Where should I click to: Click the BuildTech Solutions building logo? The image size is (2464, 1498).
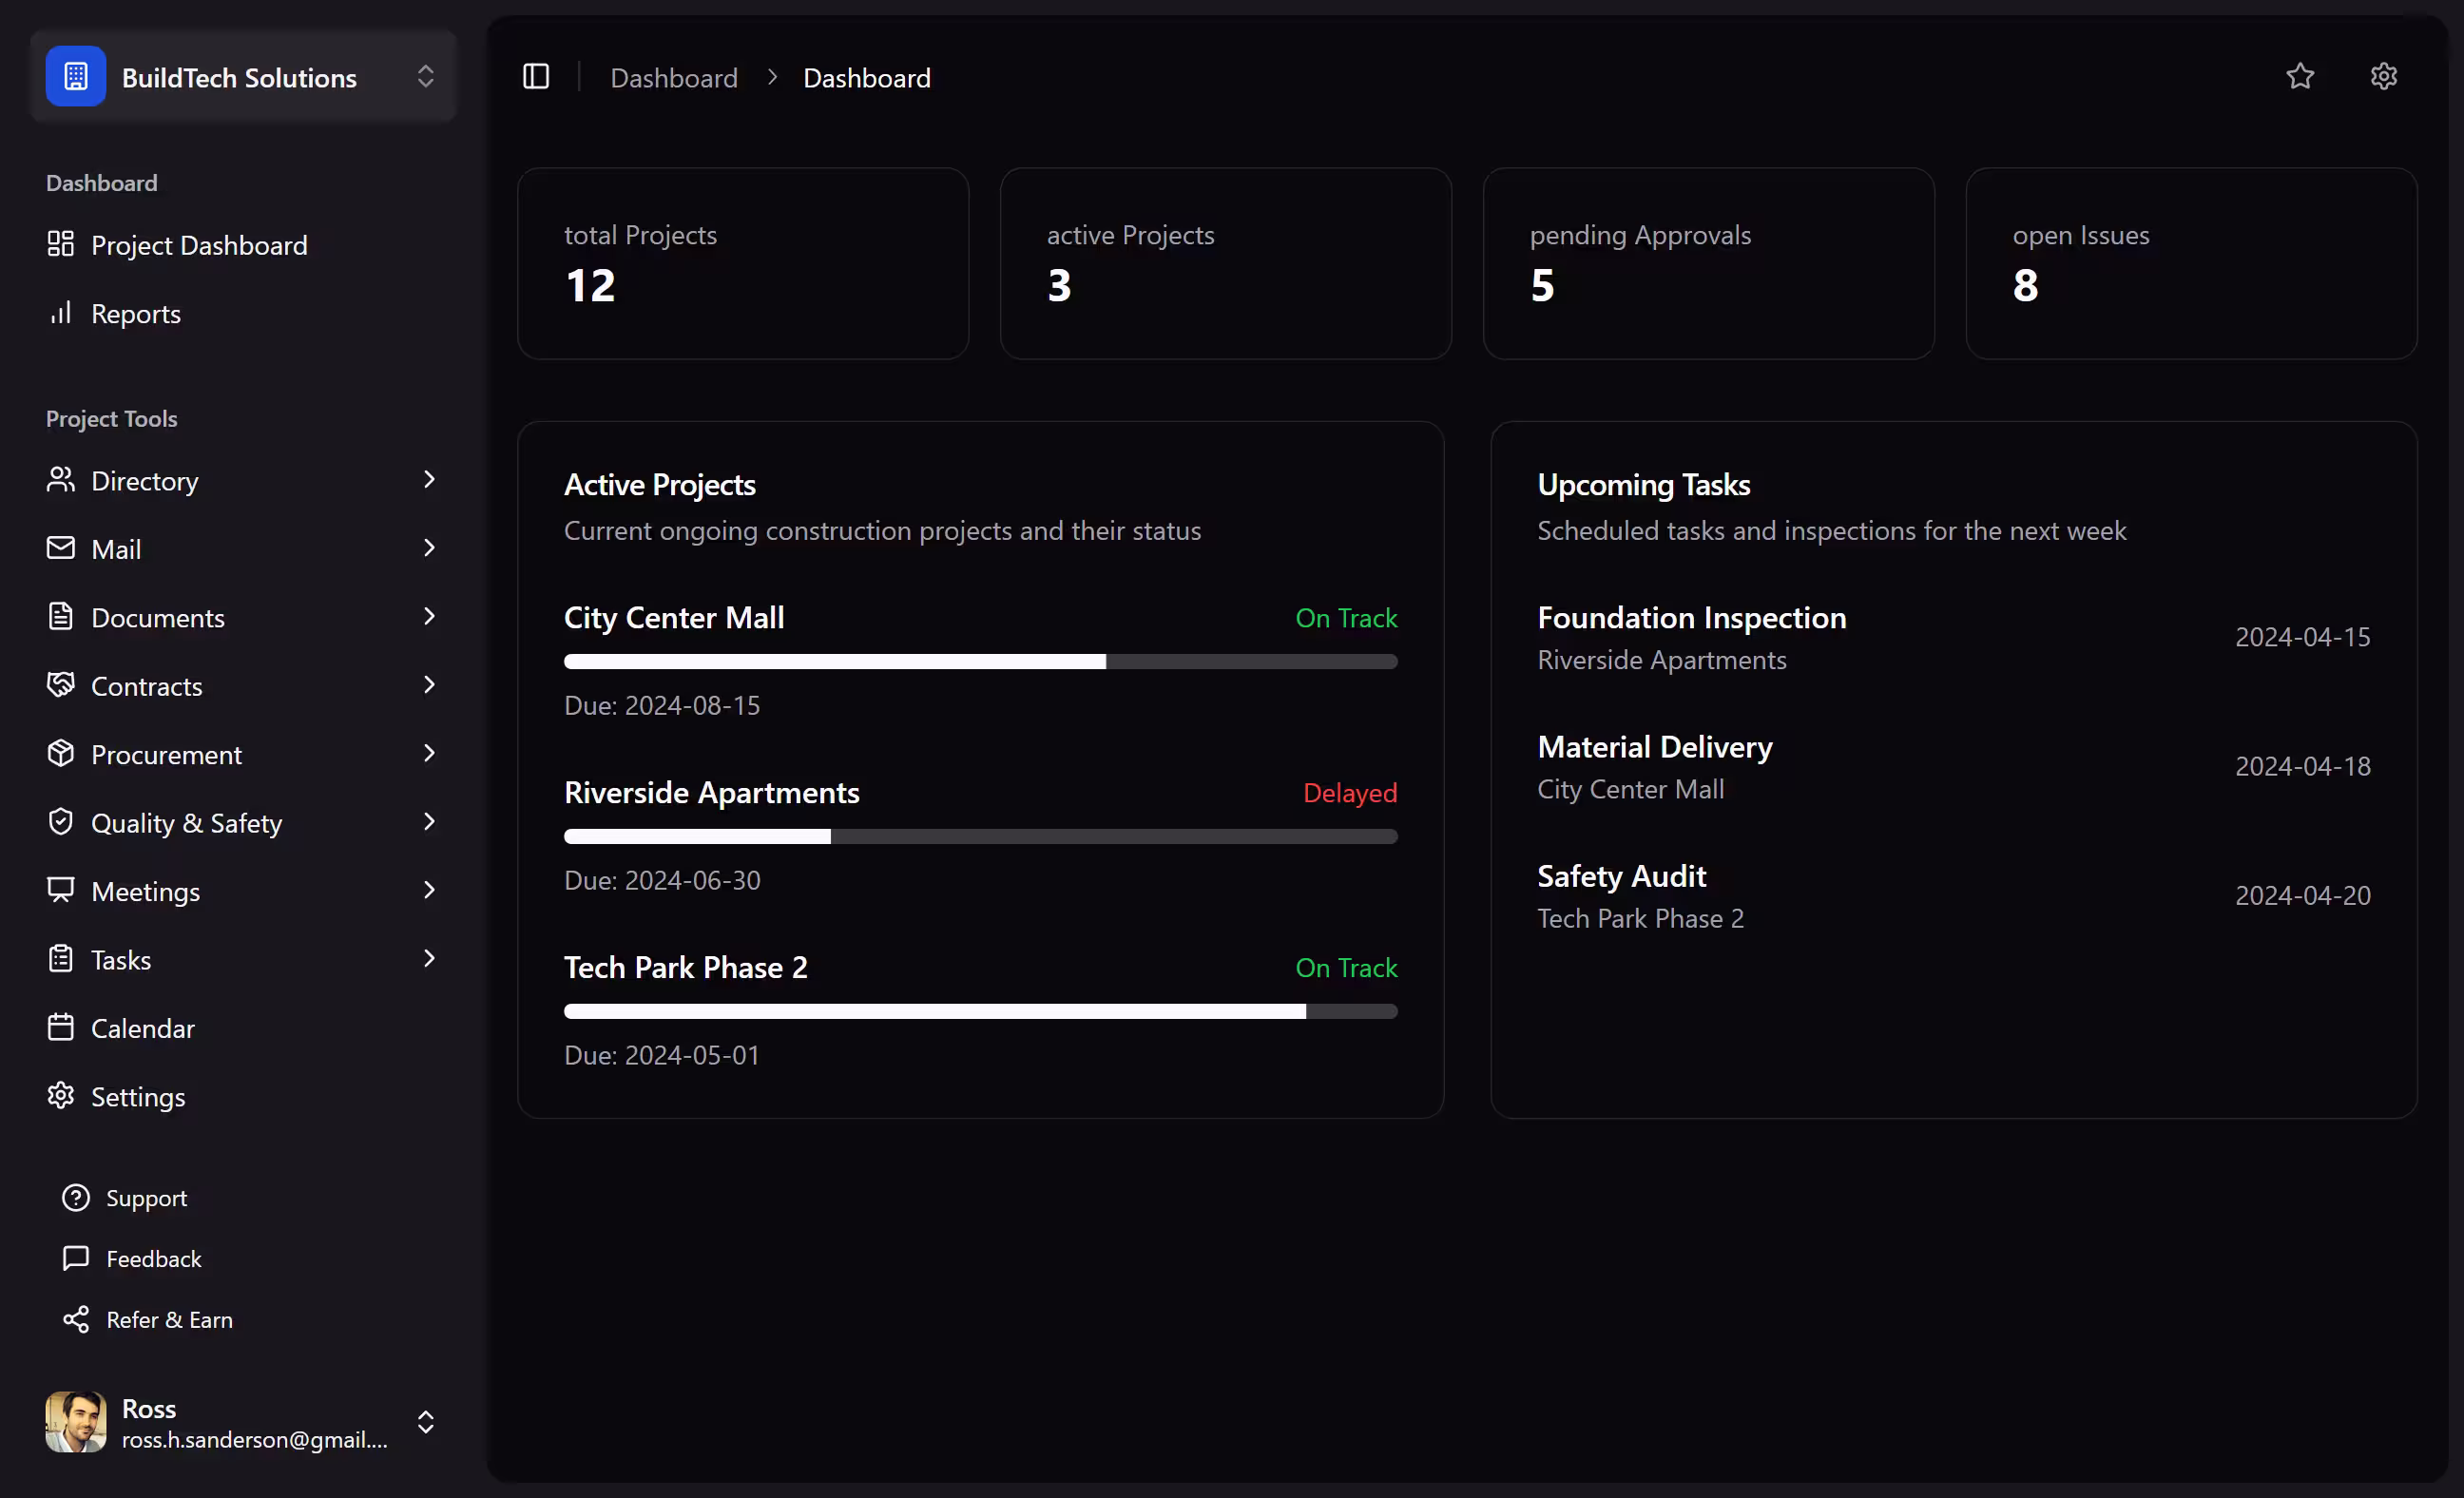(x=76, y=77)
